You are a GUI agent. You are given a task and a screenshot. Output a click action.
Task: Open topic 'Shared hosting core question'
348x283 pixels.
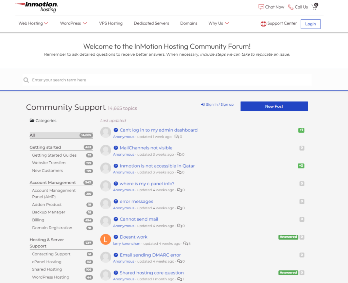pyautogui.click(x=152, y=273)
